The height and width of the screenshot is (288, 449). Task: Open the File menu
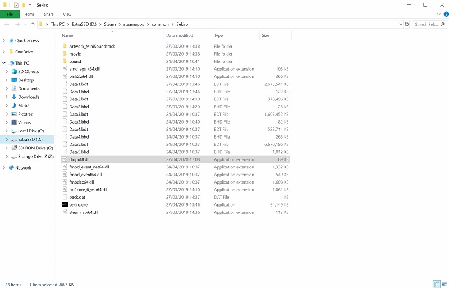(x=10, y=14)
